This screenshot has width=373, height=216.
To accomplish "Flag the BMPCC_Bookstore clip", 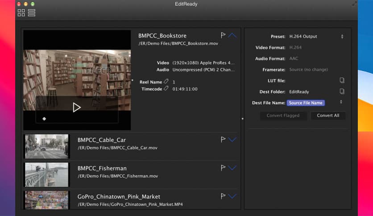I will pos(223,35).
